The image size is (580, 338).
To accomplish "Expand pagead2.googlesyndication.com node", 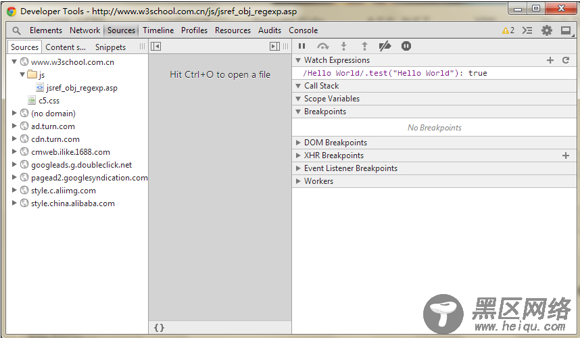I will (x=14, y=178).
